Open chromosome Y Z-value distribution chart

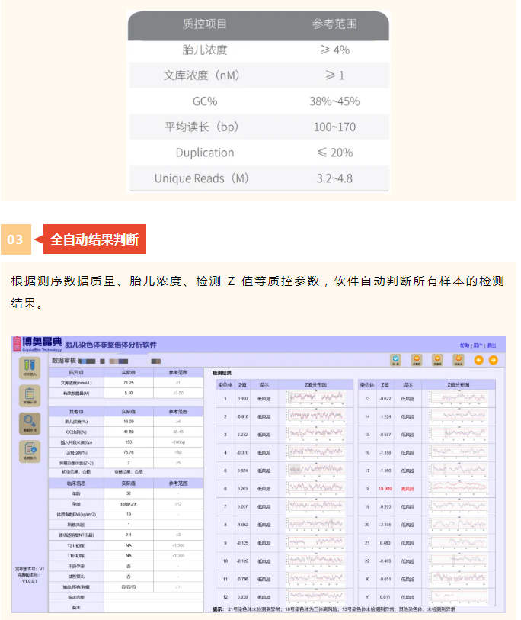459,596
